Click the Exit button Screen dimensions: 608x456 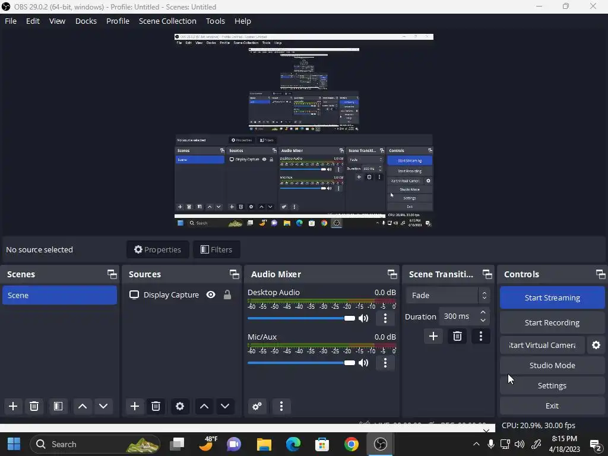552,406
